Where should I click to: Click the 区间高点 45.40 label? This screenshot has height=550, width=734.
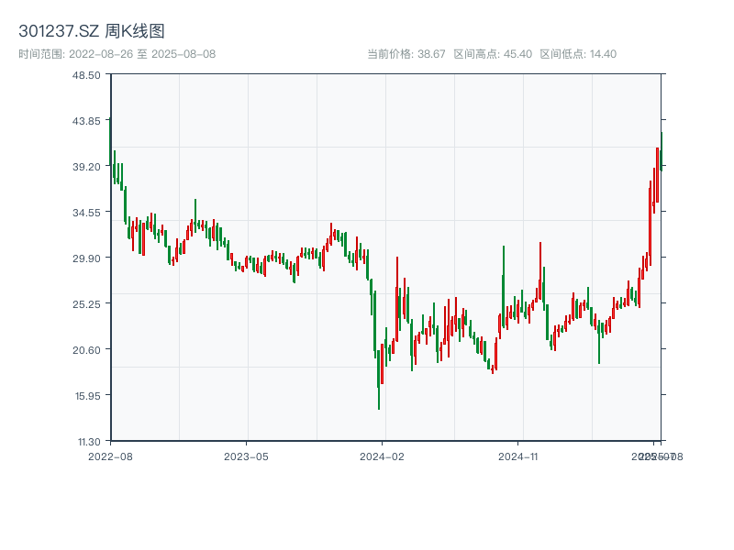point(493,54)
